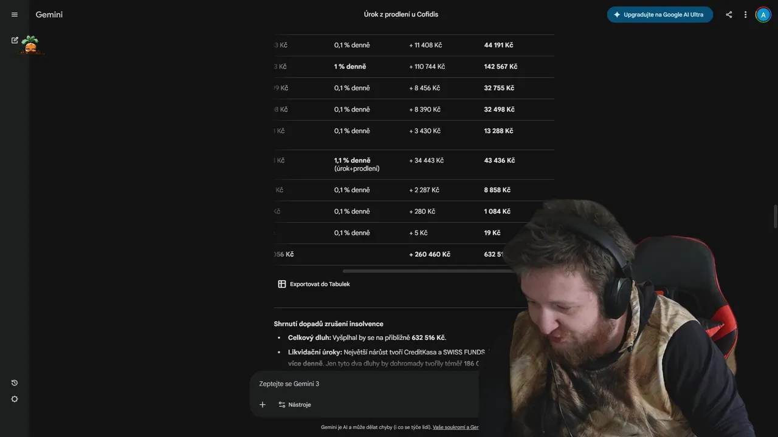Click Upgradujte na Google AI Ultra button
Image resolution: width=778 pixels, height=437 pixels.
click(659, 15)
